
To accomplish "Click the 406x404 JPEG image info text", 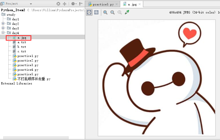I will [x=192, y=12].
